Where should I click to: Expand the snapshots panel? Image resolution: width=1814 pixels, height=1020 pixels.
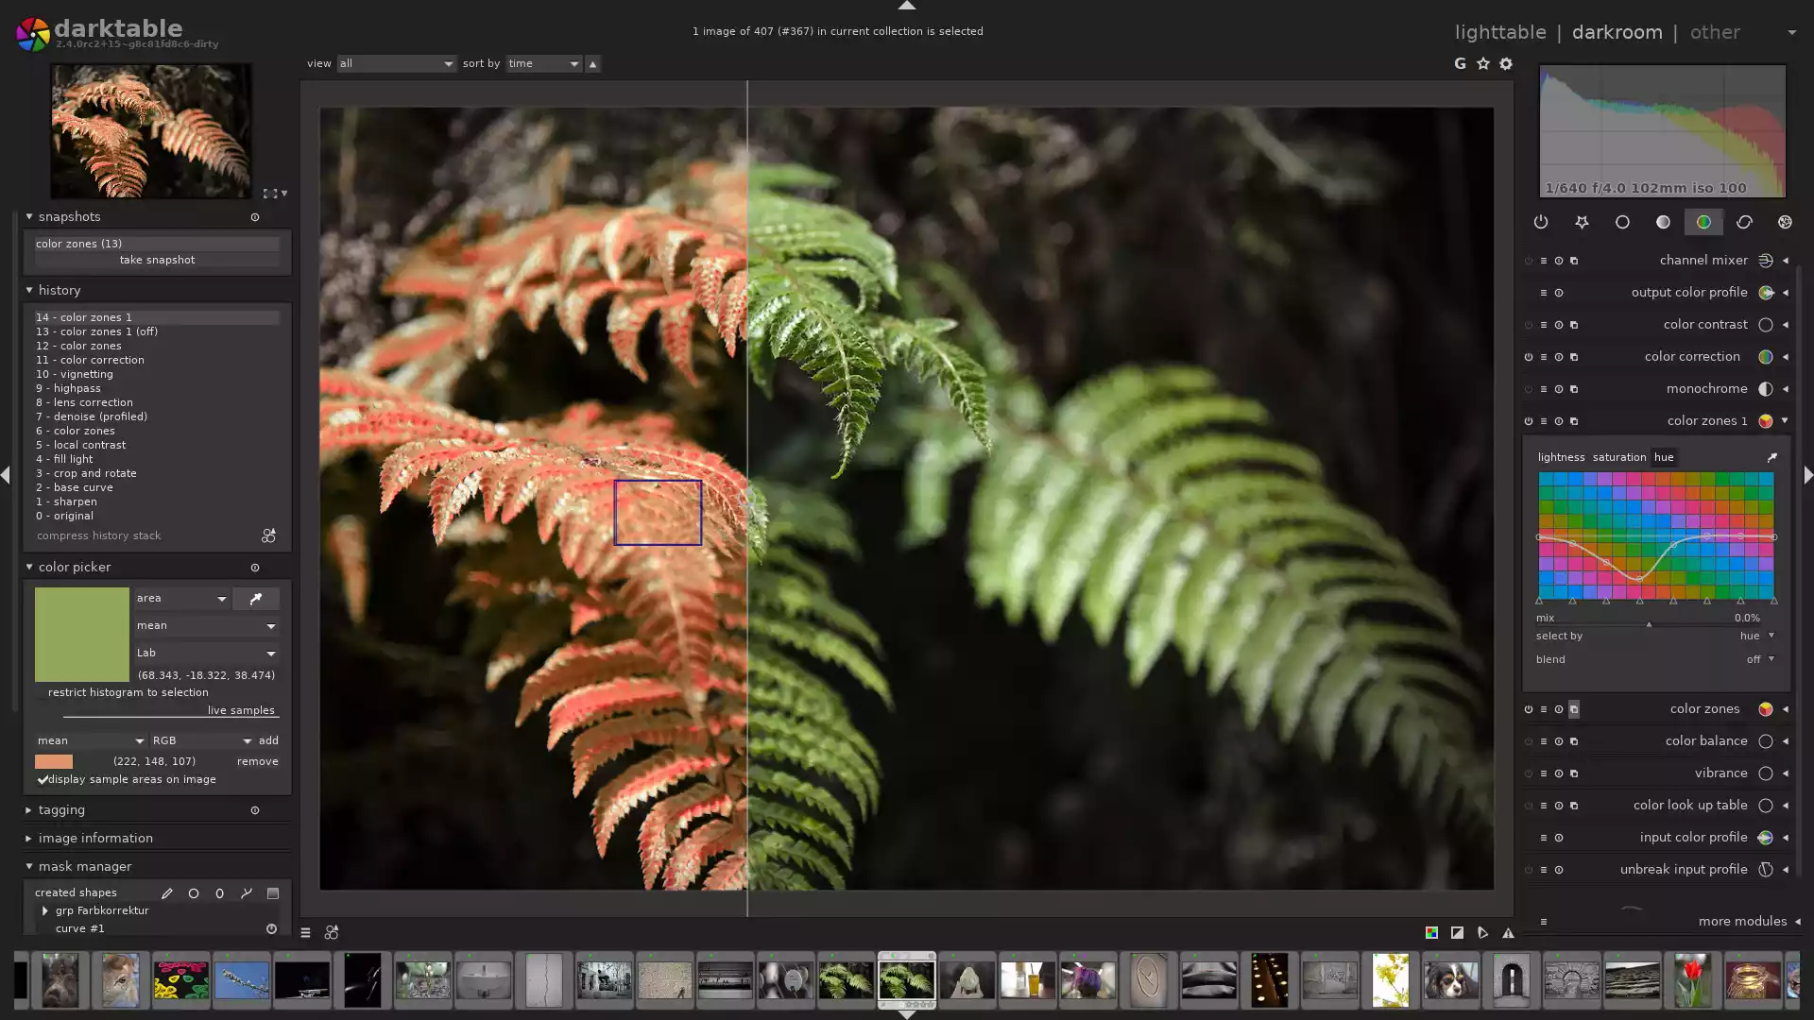[x=27, y=216]
